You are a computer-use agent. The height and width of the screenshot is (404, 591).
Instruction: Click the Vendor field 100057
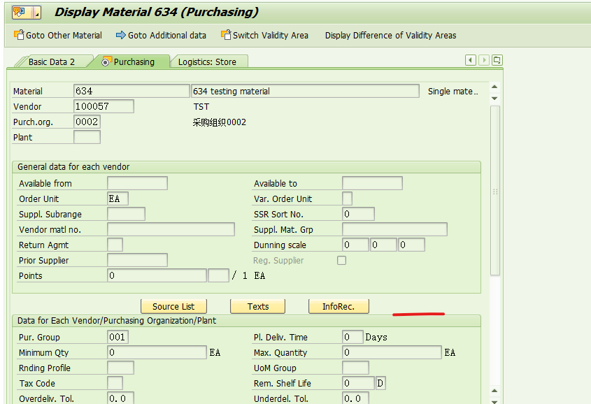coord(104,106)
